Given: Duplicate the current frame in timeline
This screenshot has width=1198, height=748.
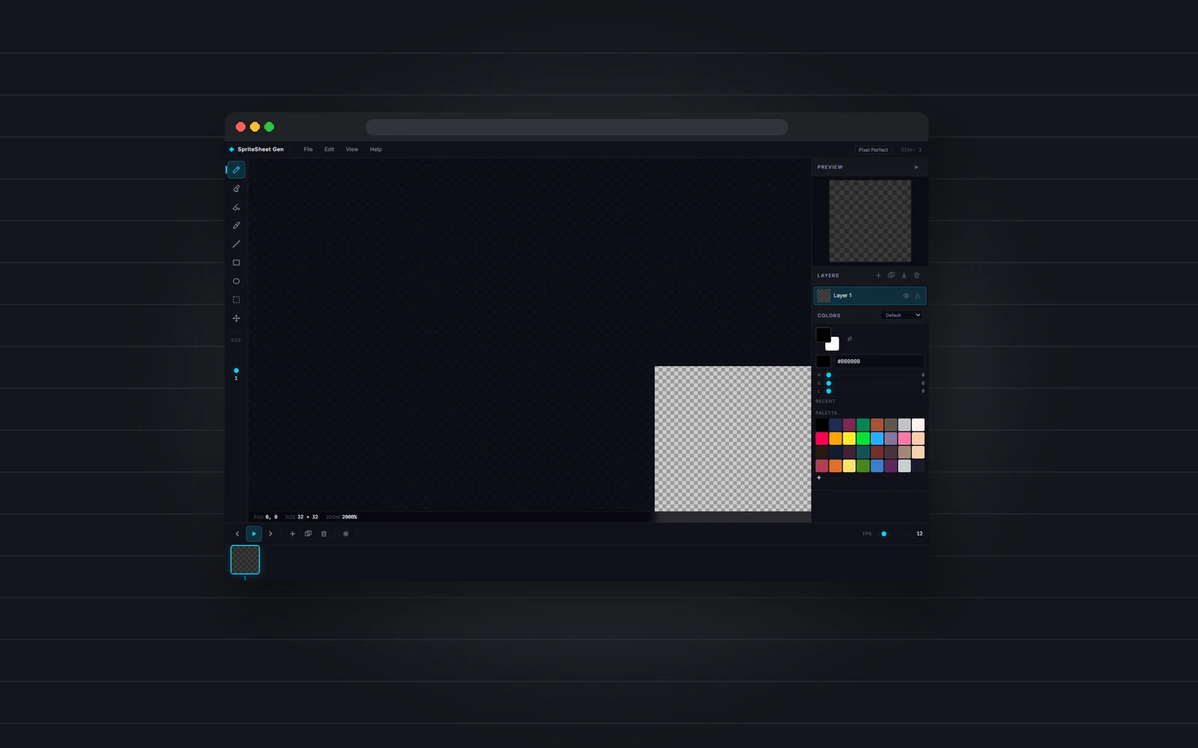Looking at the screenshot, I should [308, 534].
